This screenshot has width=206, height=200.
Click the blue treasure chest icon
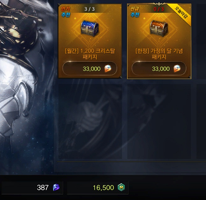click(x=90, y=28)
